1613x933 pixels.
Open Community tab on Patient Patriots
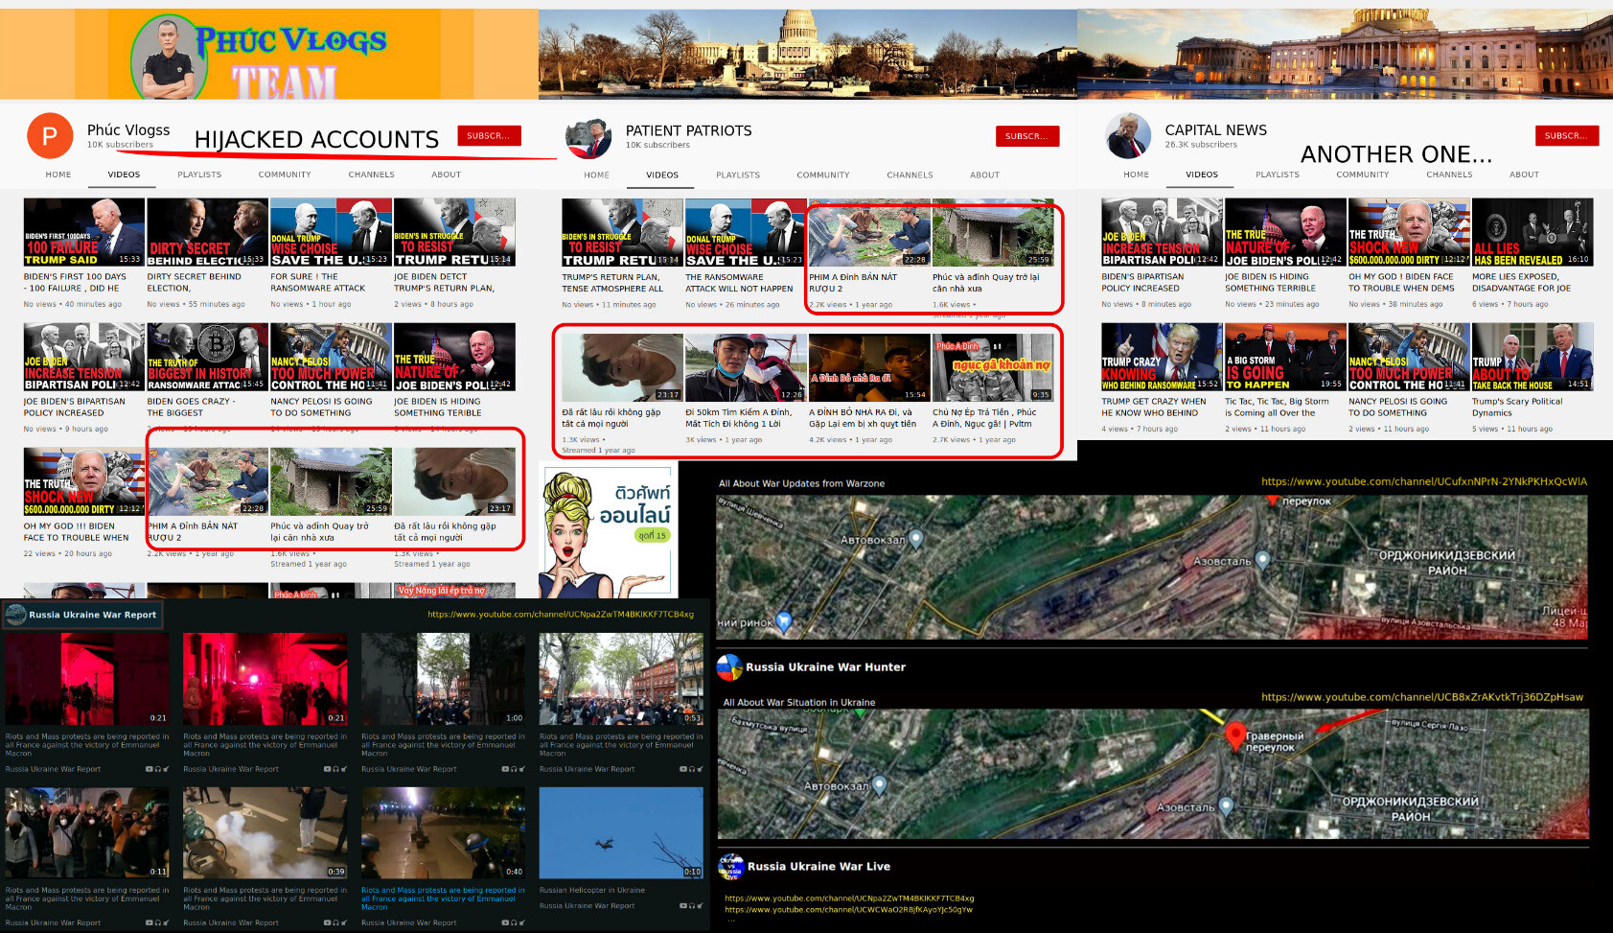point(822,175)
